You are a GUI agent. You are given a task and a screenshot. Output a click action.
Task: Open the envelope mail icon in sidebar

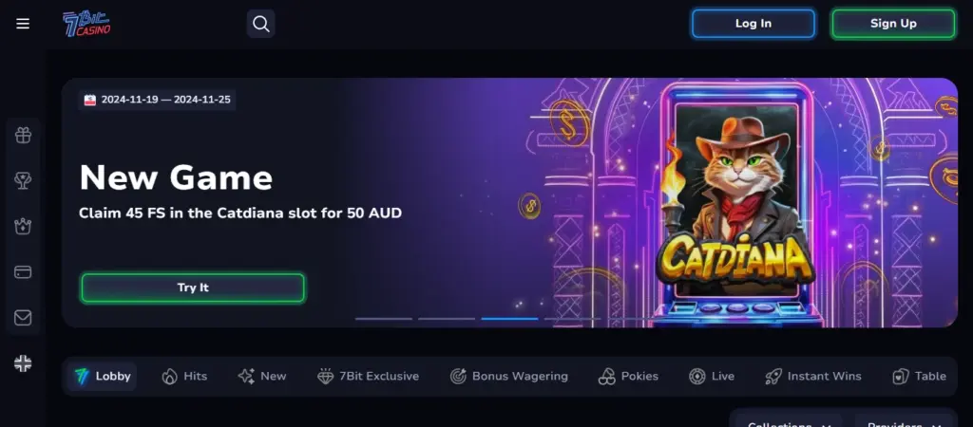click(x=23, y=317)
